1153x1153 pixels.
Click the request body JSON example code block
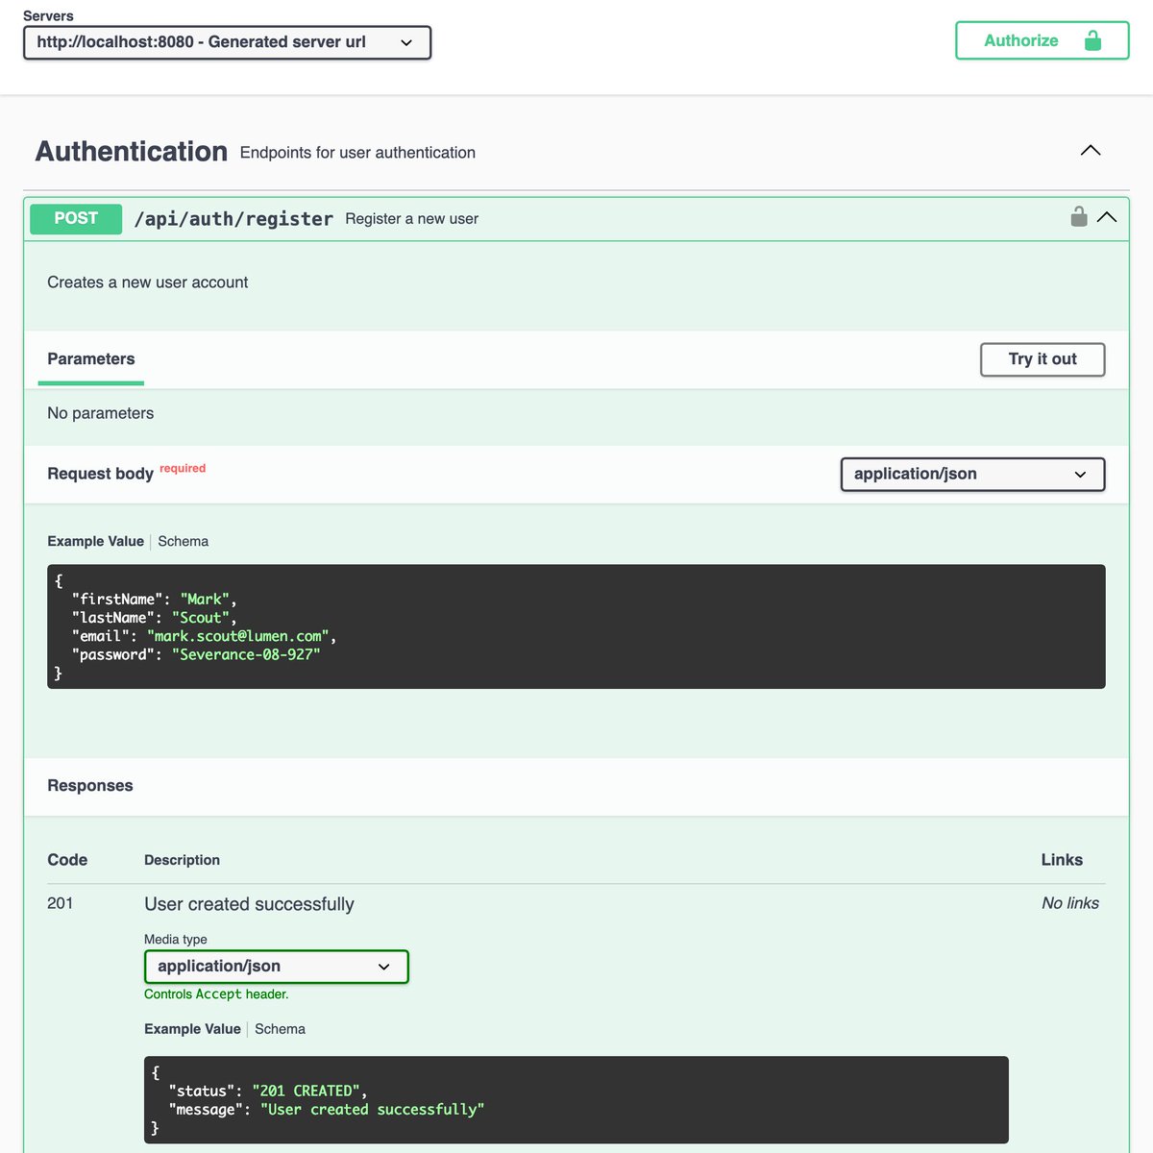(x=576, y=626)
